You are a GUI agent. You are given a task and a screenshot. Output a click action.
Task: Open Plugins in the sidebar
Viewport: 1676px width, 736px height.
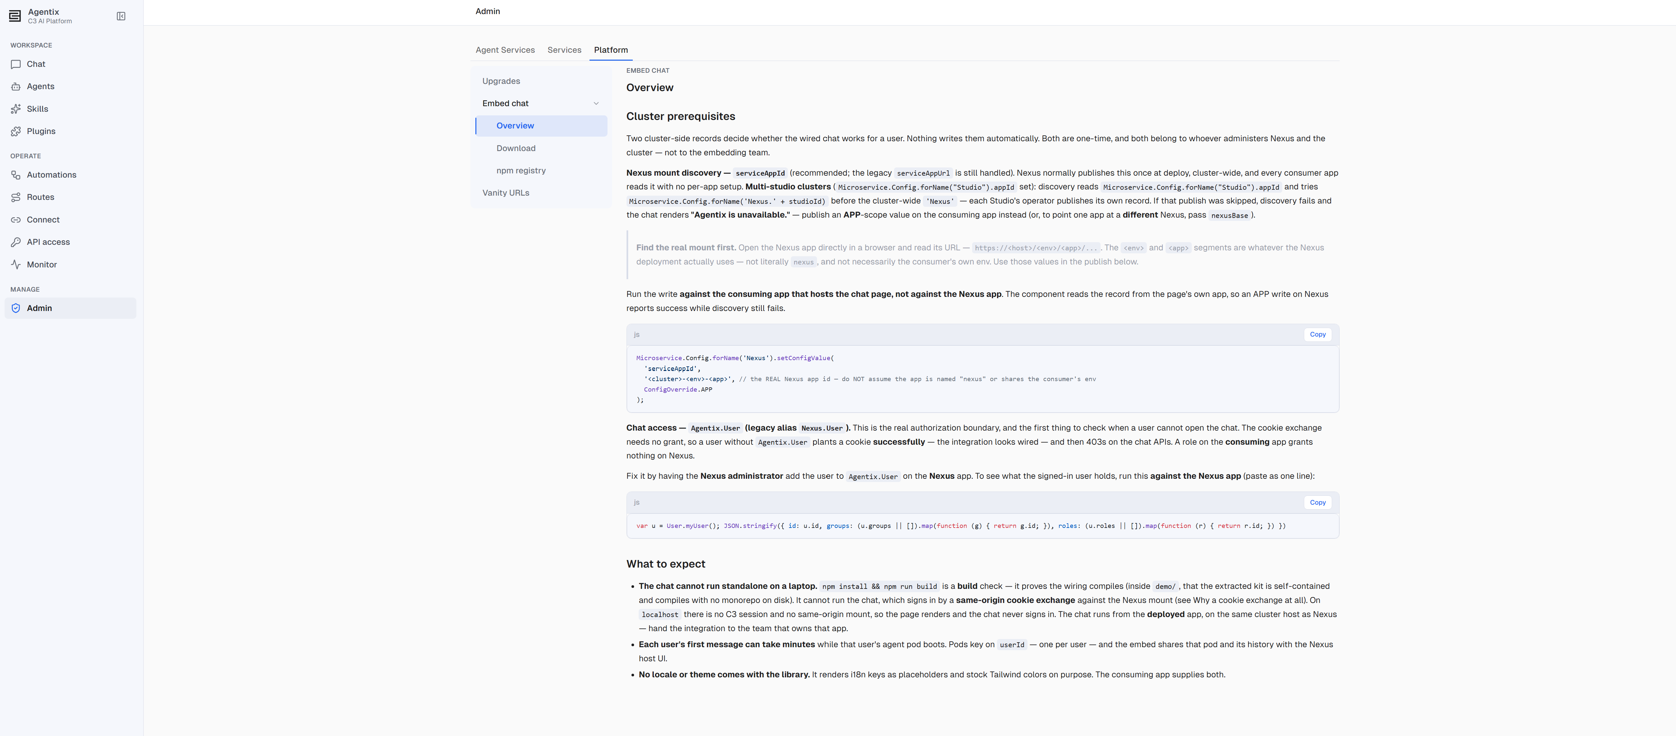[70, 131]
